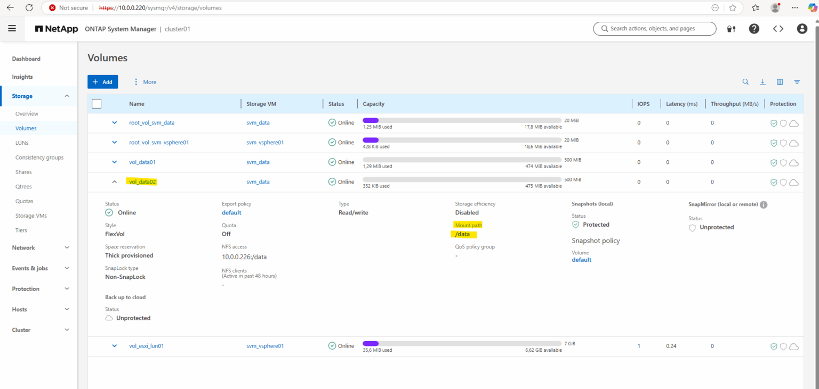Click the download icon to export the volumes list
This screenshot has height=389, width=819.
tap(762, 81)
